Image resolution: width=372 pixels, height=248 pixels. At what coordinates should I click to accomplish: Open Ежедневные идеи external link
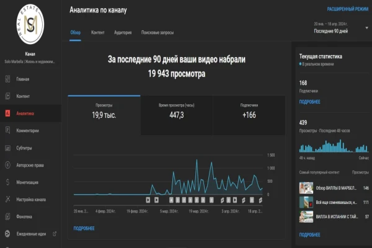click(x=55, y=234)
